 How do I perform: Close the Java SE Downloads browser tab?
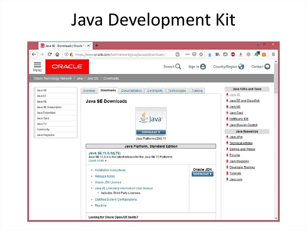pyautogui.click(x=88, y=46)
